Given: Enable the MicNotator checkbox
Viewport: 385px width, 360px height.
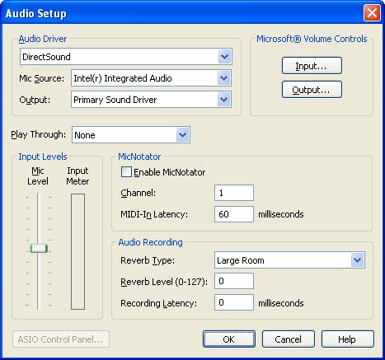Looking at the screenshot, I should coord(126,172).
